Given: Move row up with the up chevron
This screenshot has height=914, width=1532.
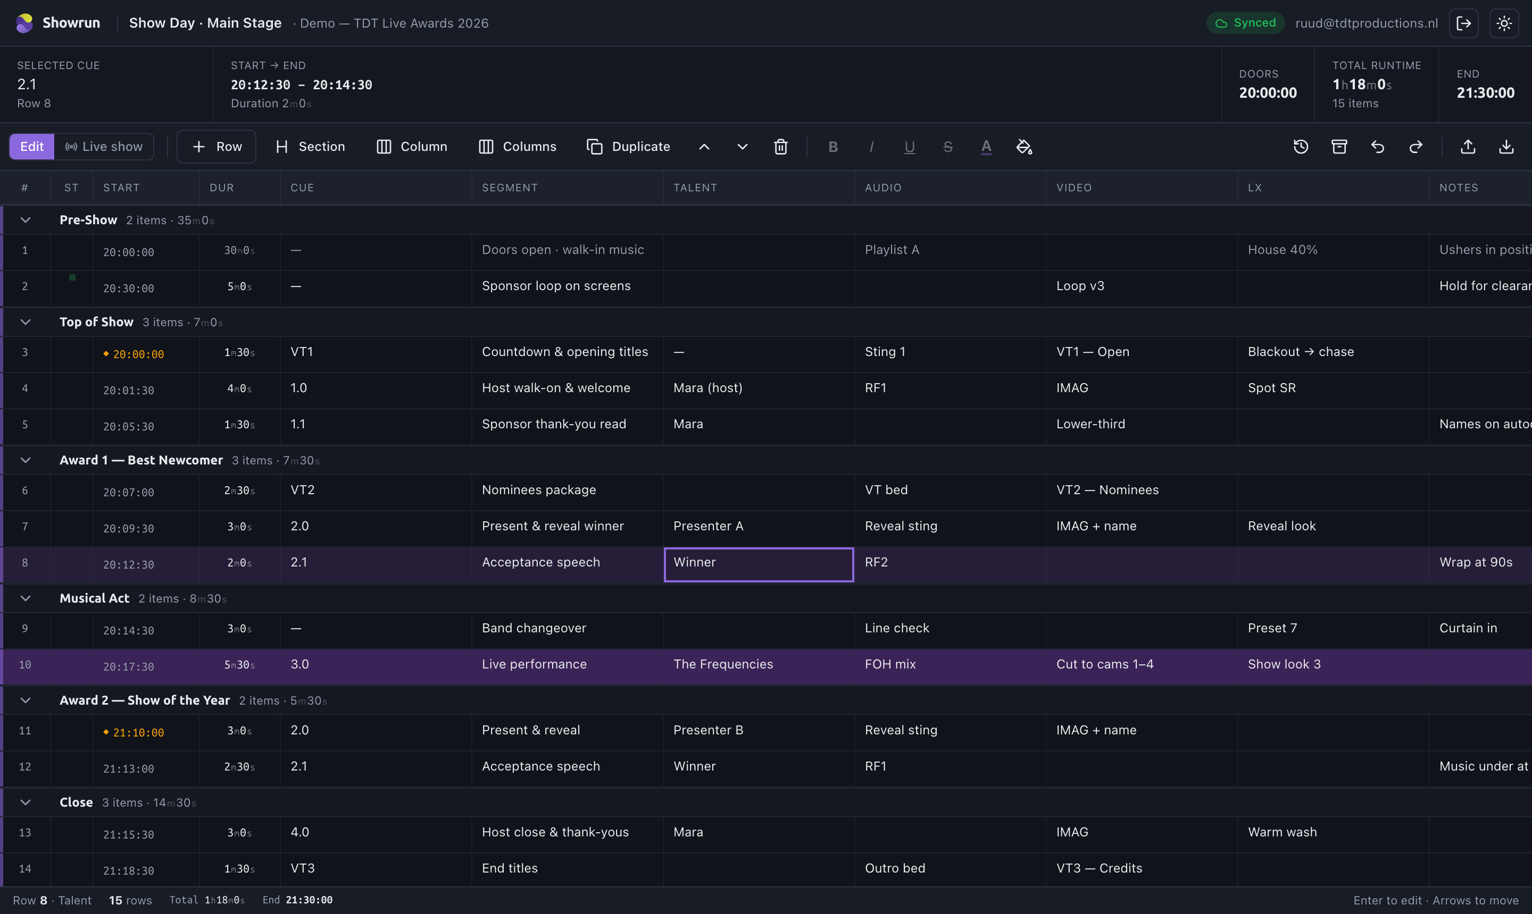Looking at the screenshot, I should [704, 147].
